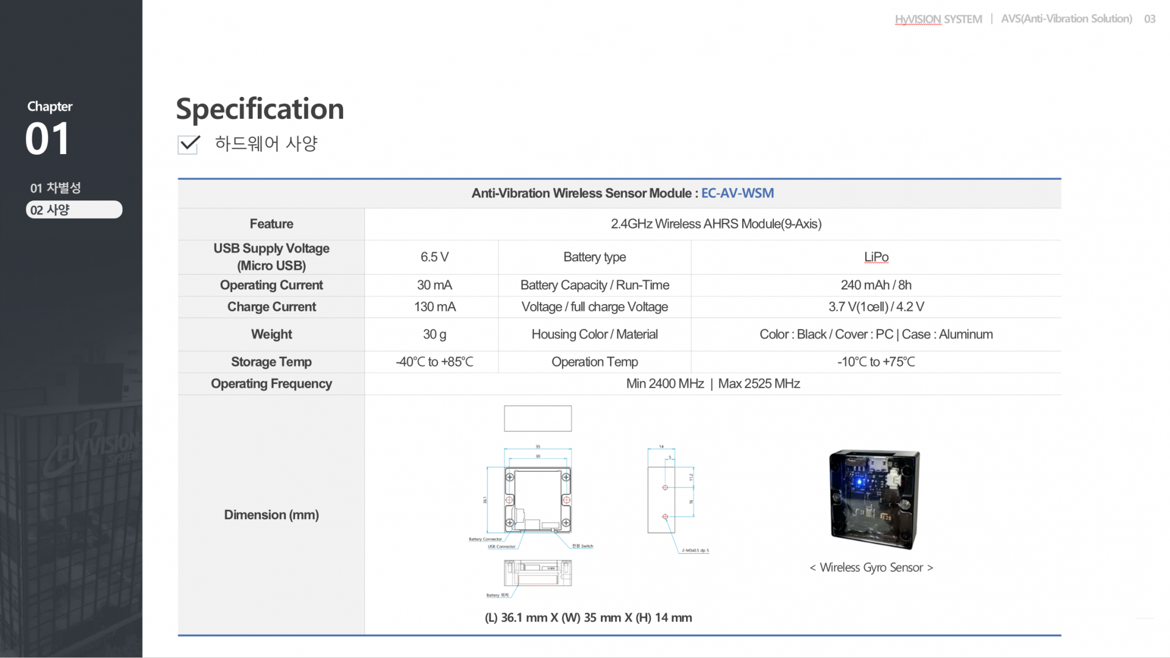Select the 01 차별성 sidebar item
This screenshot has width=1170, height=658.
pos(55,188)
